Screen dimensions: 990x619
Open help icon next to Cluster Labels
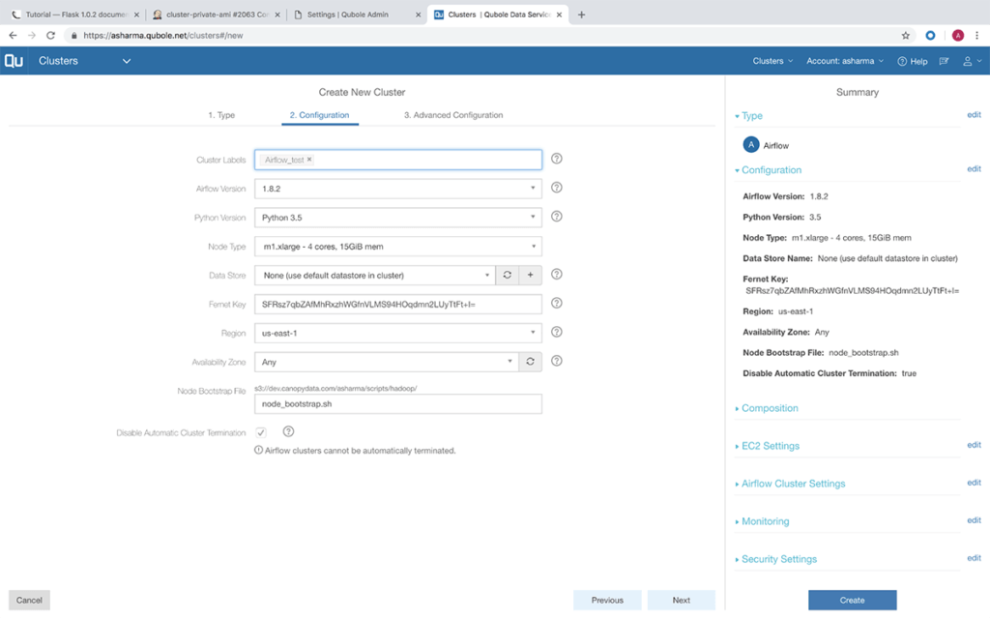click(x=556, y=159)
